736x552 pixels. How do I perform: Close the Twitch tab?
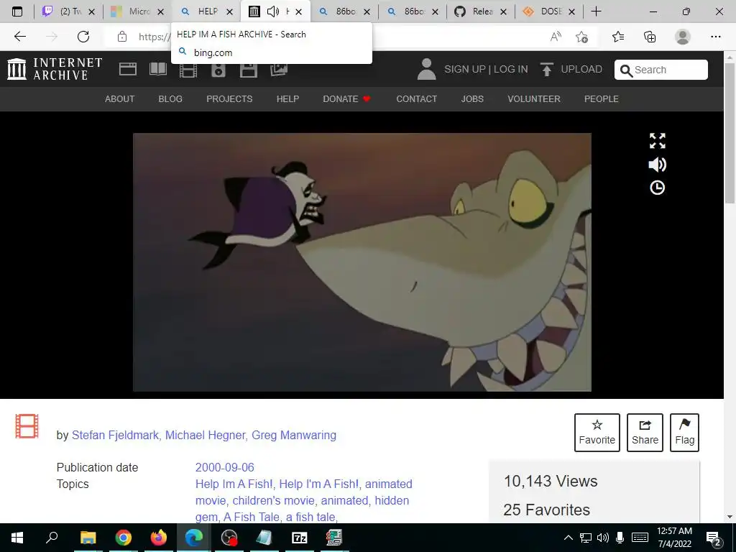tap(91, 11)
